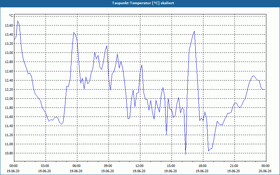
Task: Click the '06:00' x-axis time label
Action: coord(76,166)
